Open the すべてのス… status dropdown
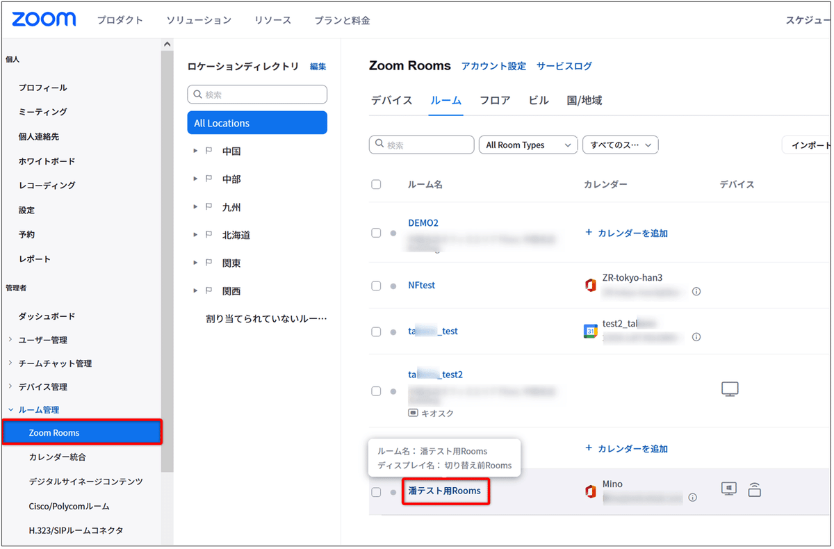 pyautogui.click(x=621, y=145)
